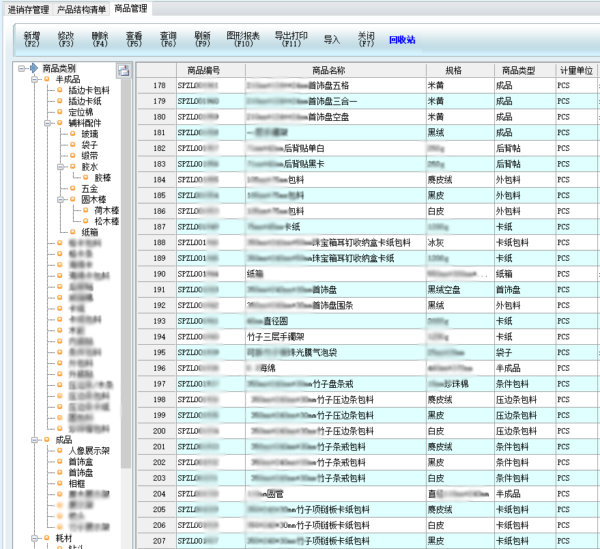Image resolution: width=600 pixels, height=549 pixels.
Task: Click the tree panel layout icon button
Action: (x=124, y=70)
